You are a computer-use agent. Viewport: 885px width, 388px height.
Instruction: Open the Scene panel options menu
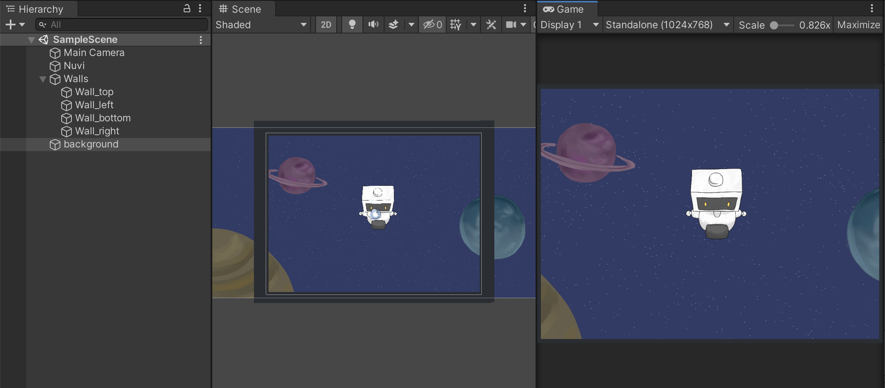coord(525,7)
